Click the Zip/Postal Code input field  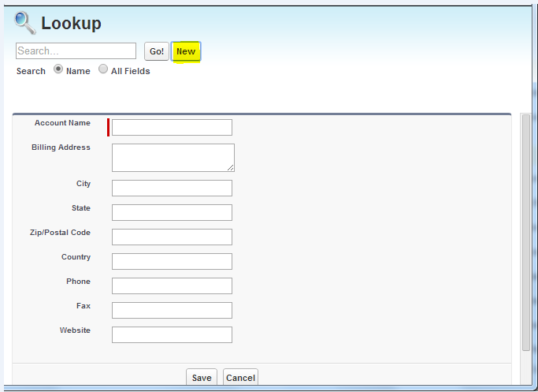pos(172,237)
